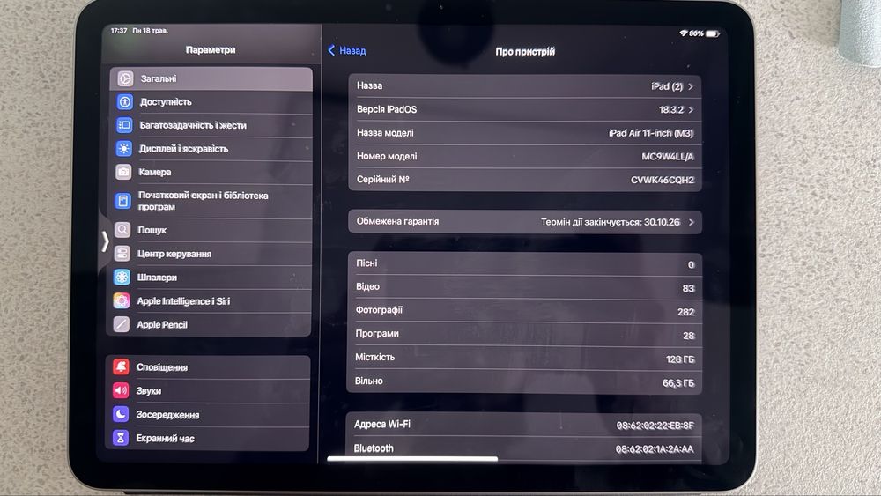Open the Зосередження settings label
Image resolution: width=881 pixels, height=496 pixels.
167,415
